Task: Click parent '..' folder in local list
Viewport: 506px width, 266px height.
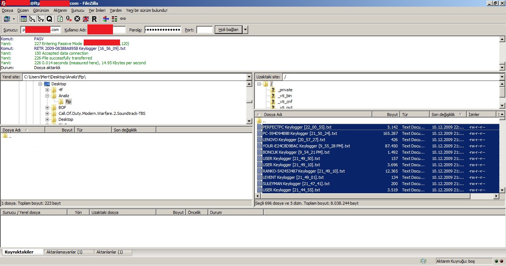Action: click(126, 136)
